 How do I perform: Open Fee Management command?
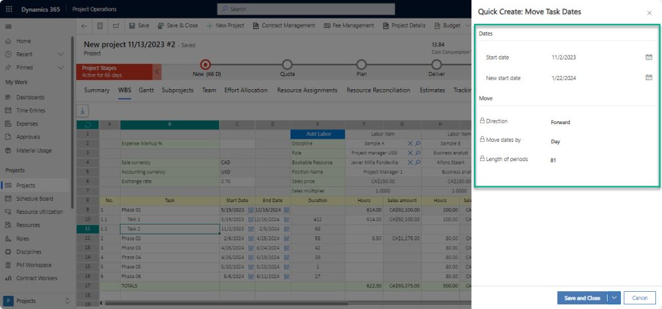349,26
